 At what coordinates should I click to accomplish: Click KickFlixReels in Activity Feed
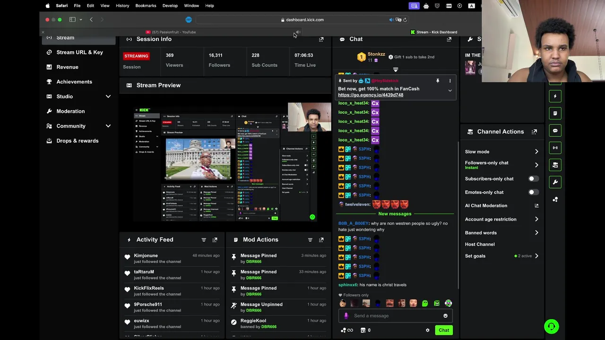(x=149, y=288)
